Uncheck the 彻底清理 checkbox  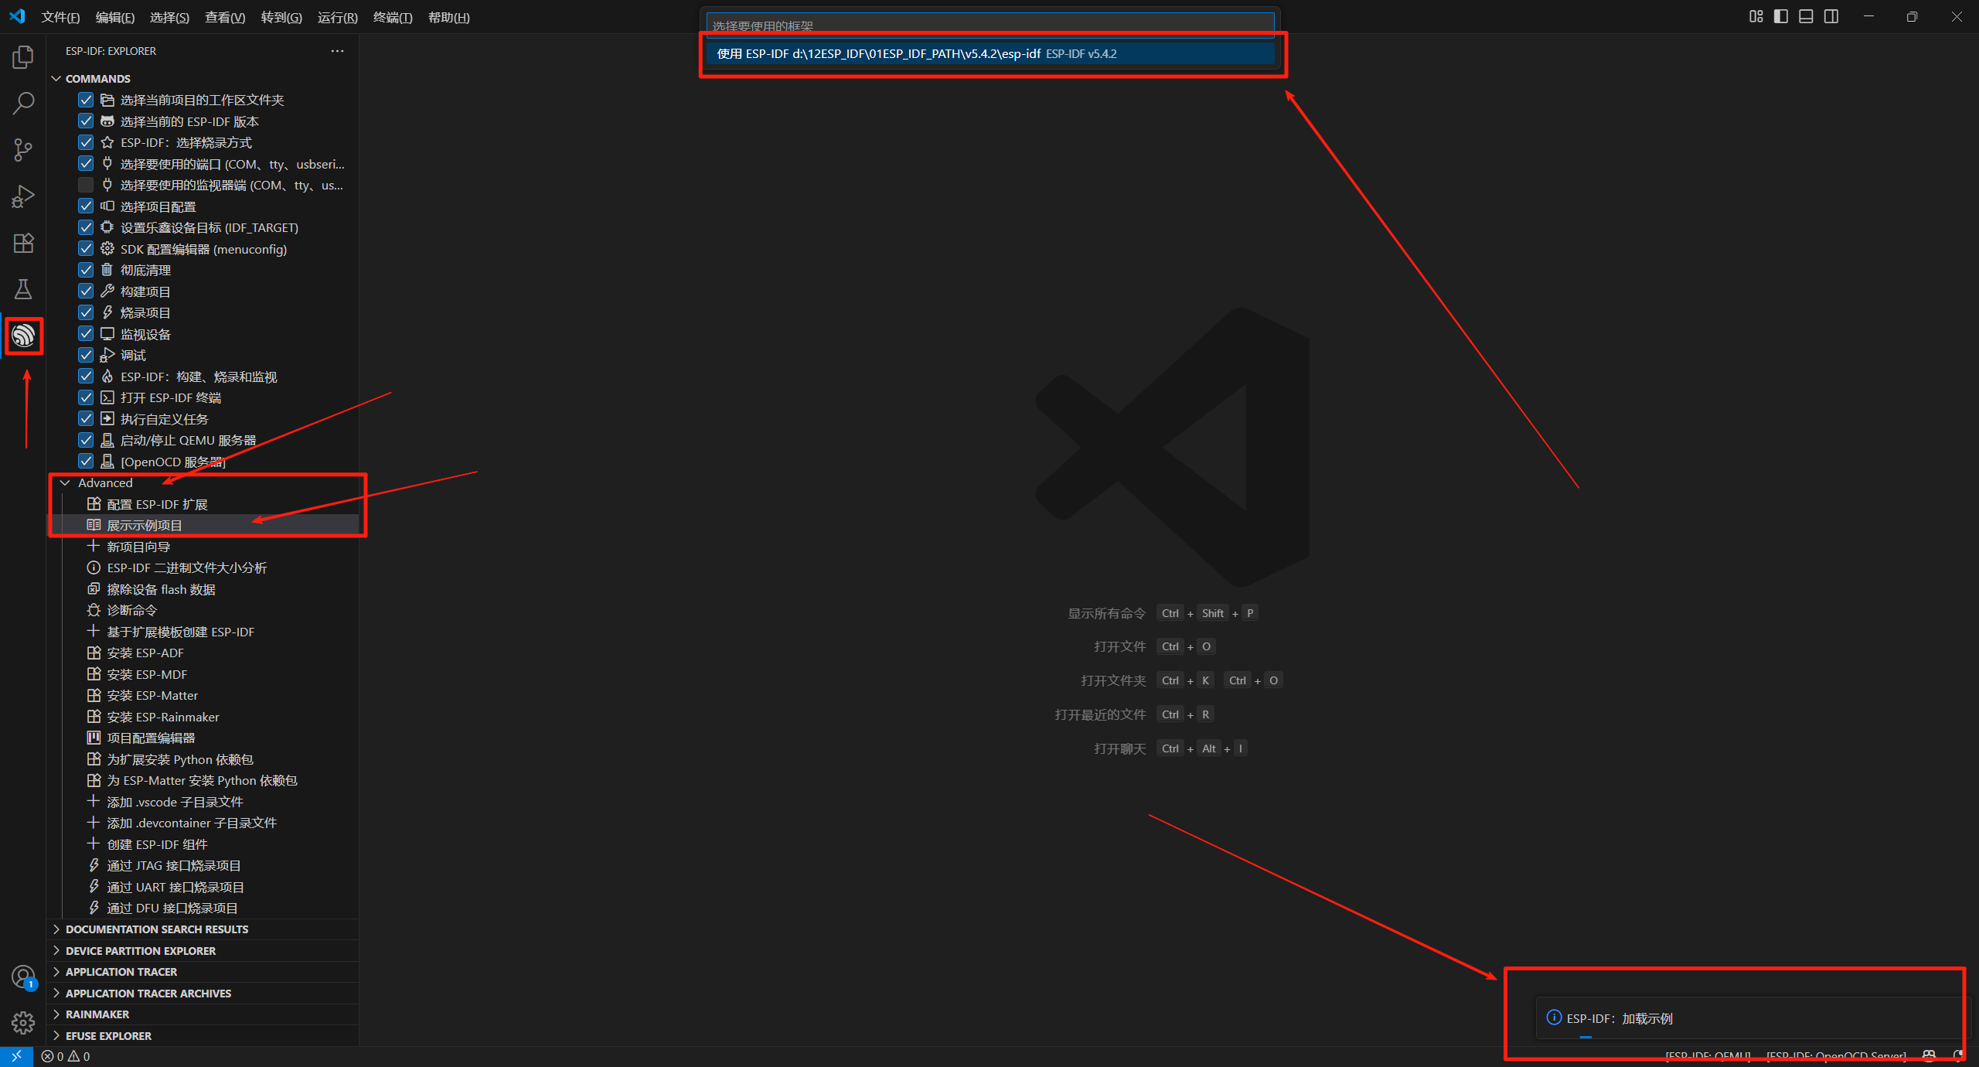point(86,270)
